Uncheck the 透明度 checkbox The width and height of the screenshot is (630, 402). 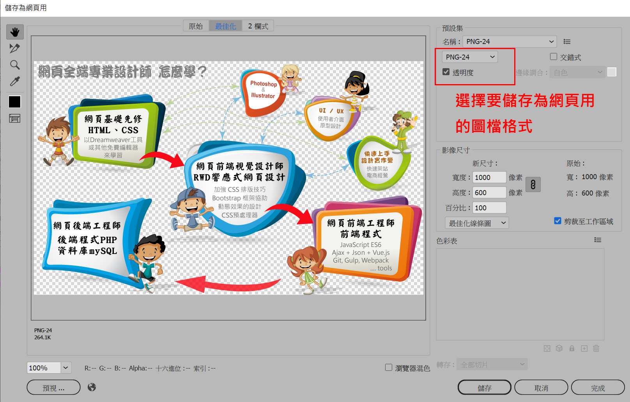tap(446, 72)
